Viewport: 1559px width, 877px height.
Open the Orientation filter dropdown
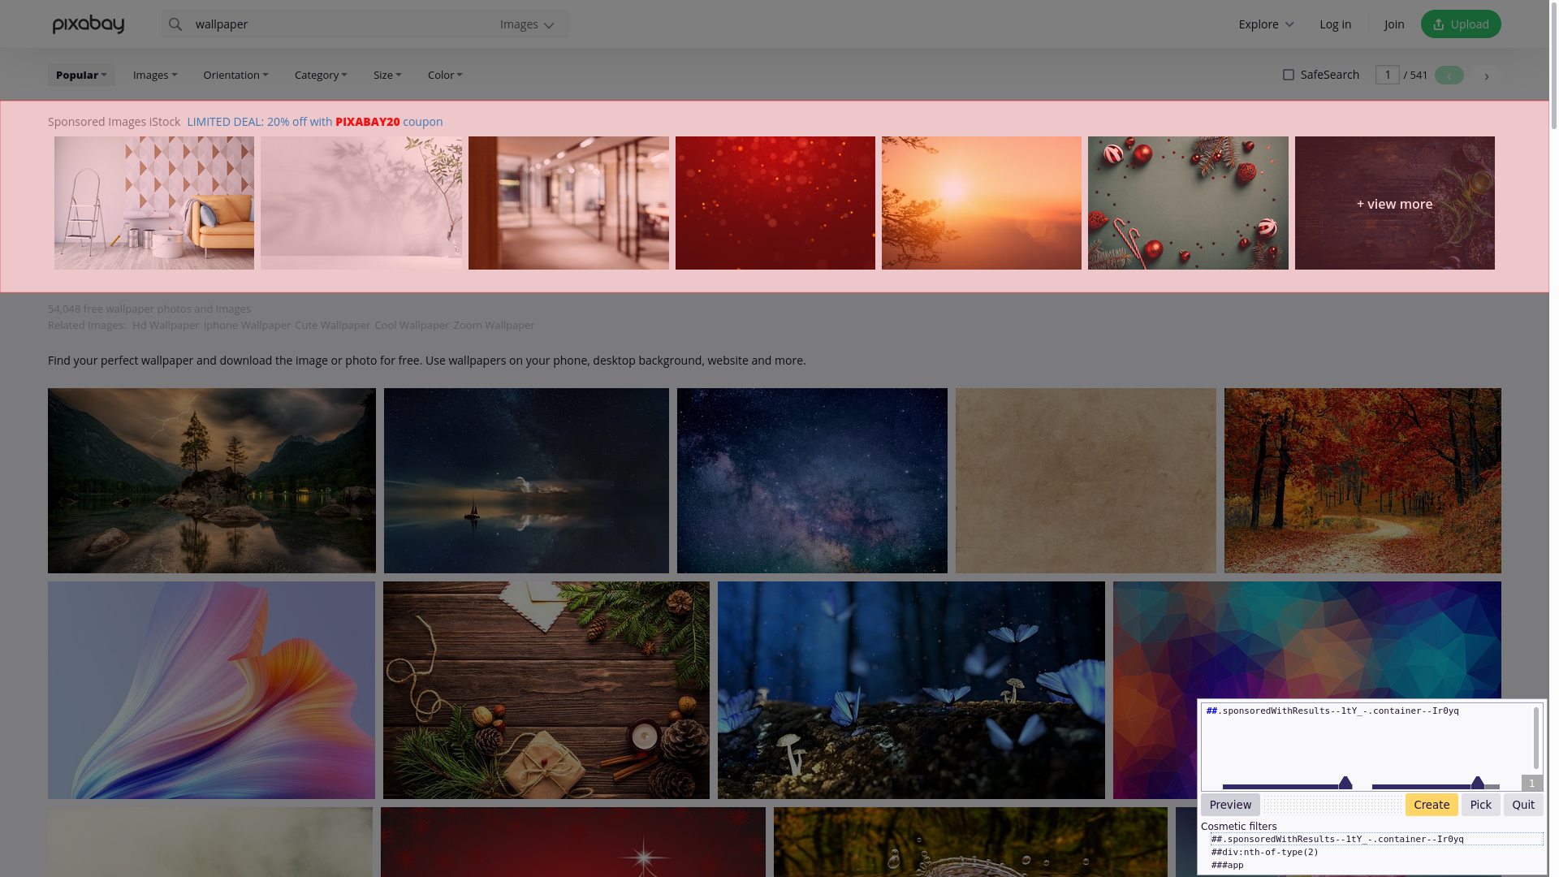[235, 75]
